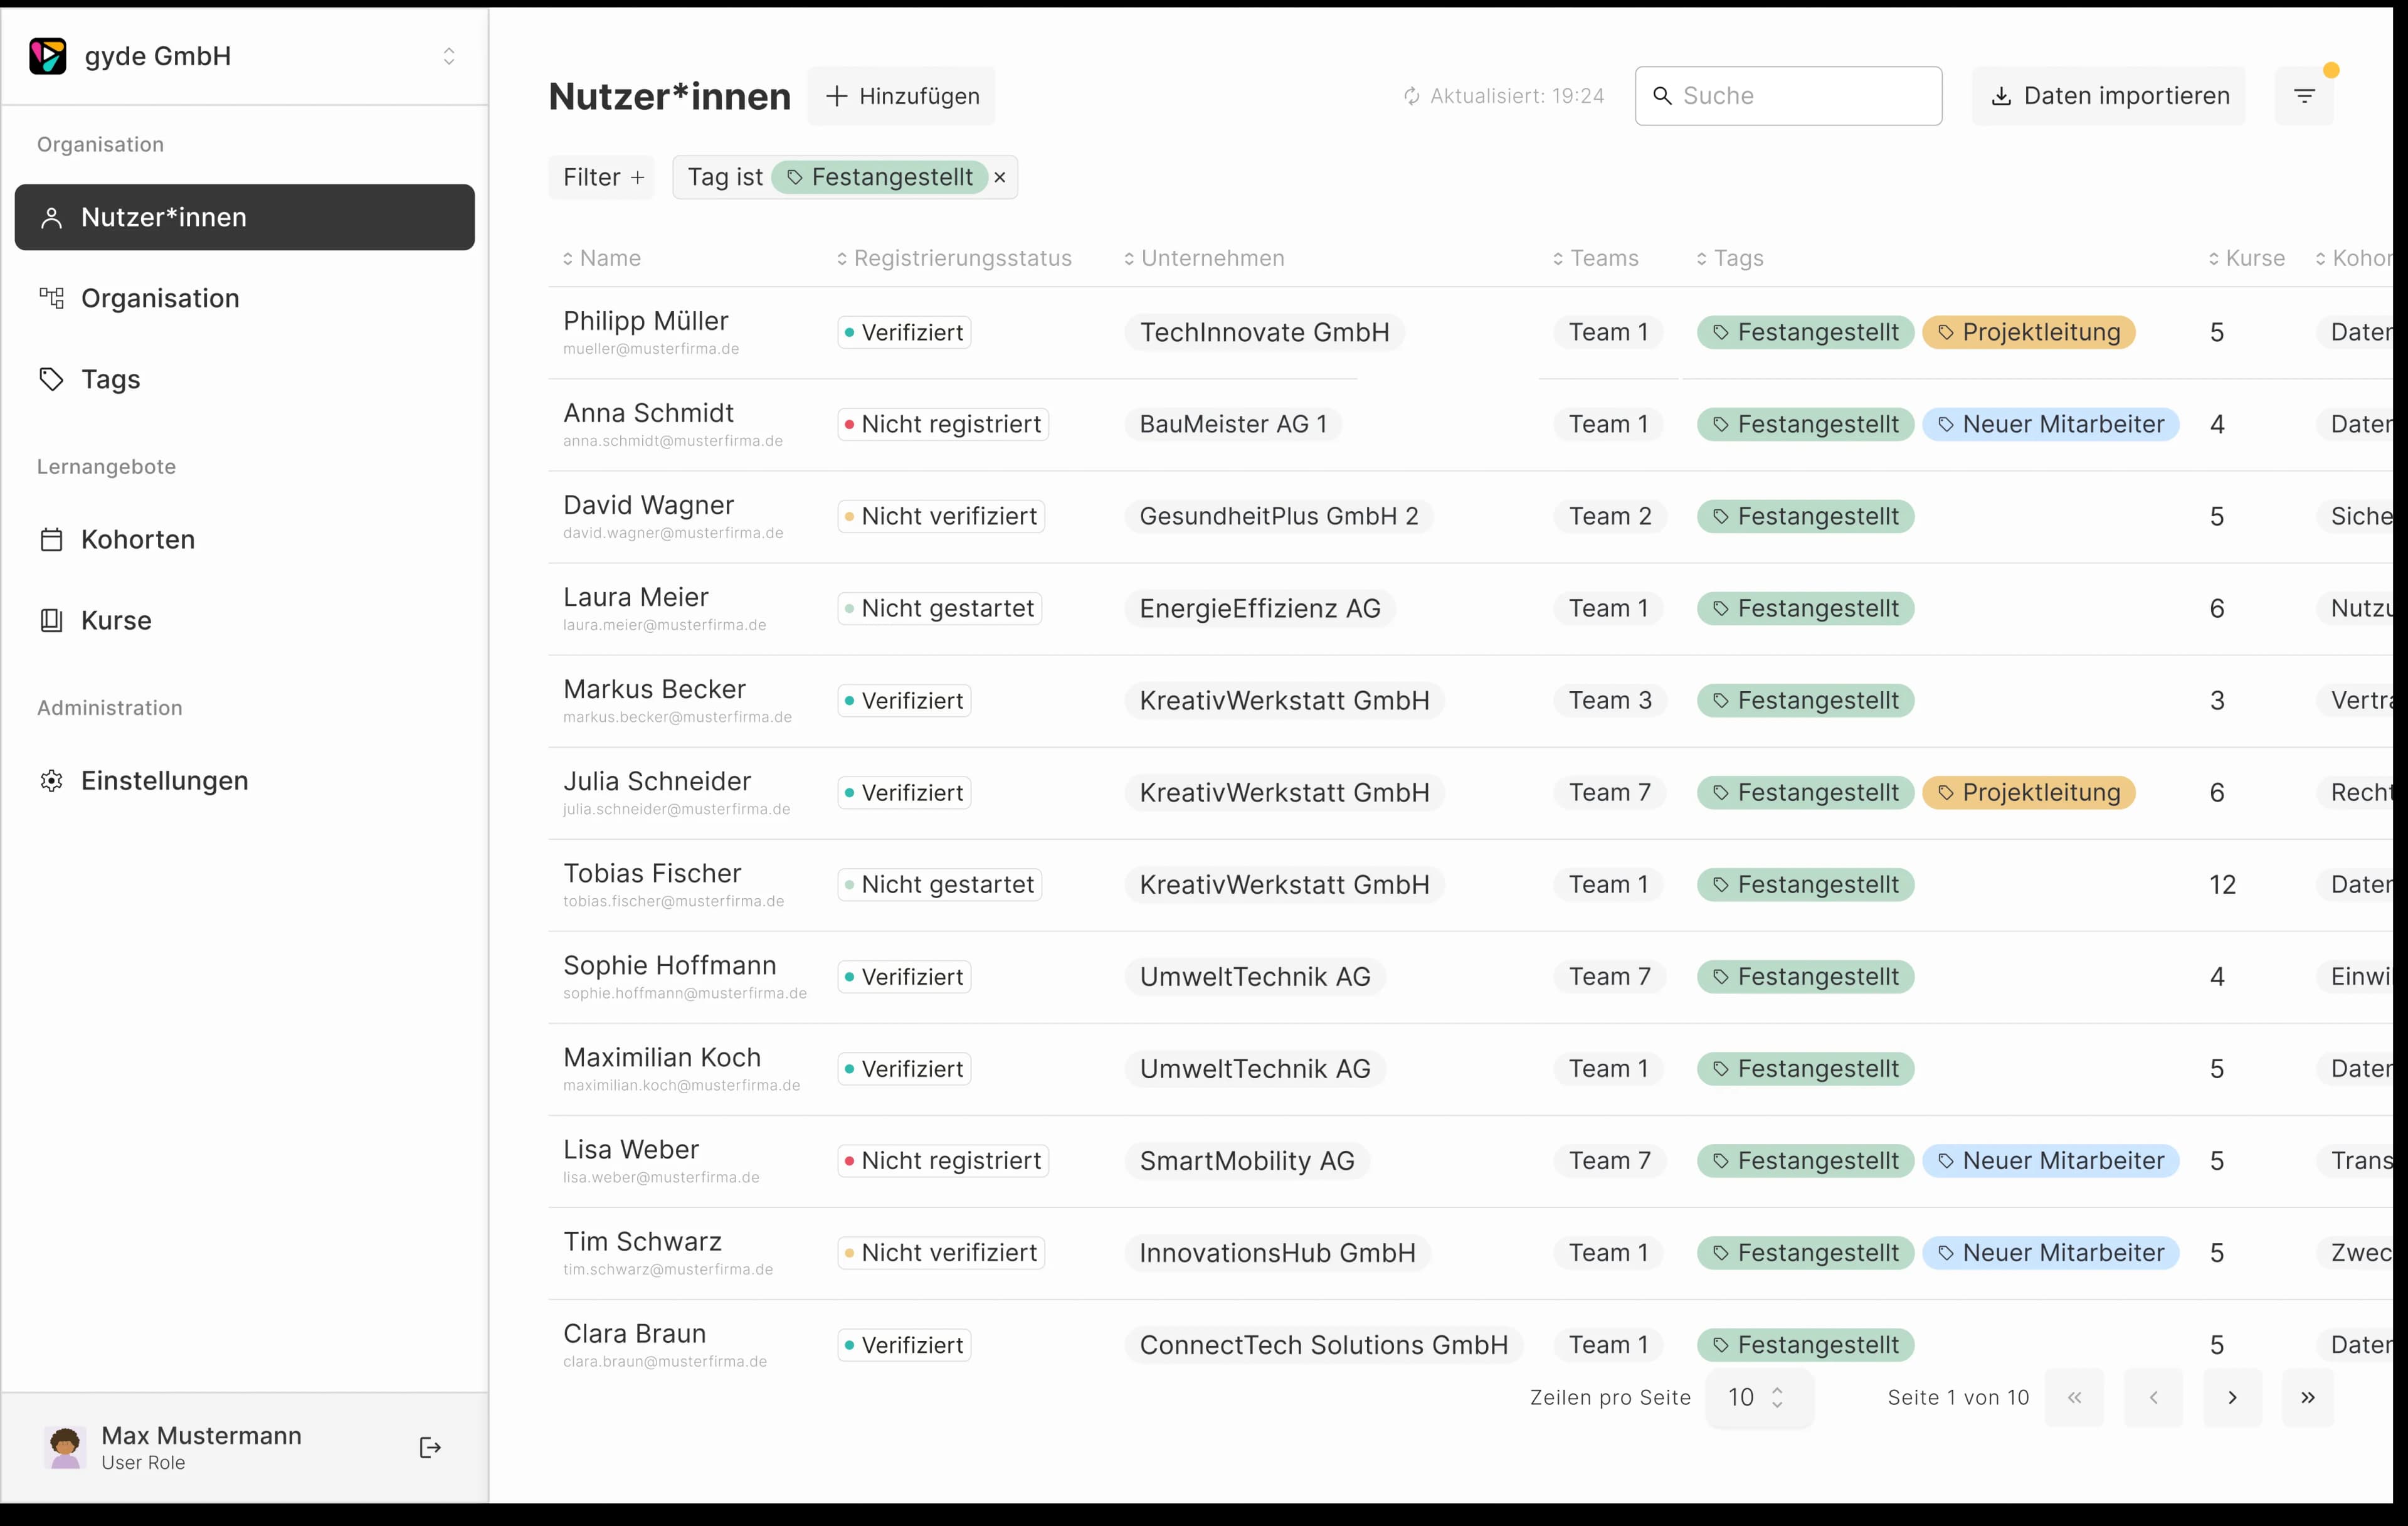Click Team 3 chip for Markus Becker
This screenshot has width=2408, height=1526.
[x=1610, y=701]
